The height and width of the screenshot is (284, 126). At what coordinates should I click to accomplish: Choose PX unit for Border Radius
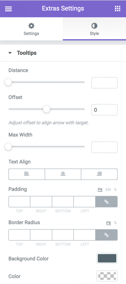coord(109,223)
